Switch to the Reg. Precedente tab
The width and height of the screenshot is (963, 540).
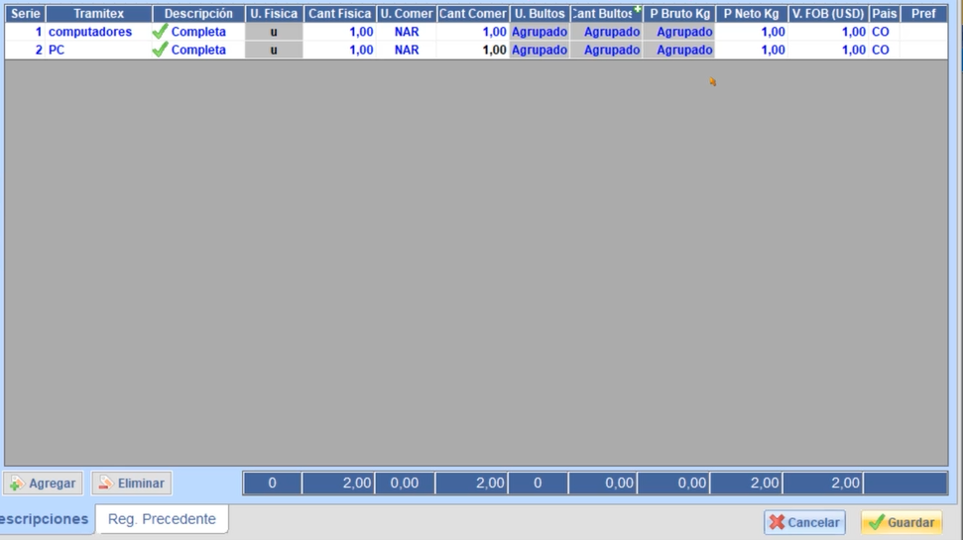point(162,519)
